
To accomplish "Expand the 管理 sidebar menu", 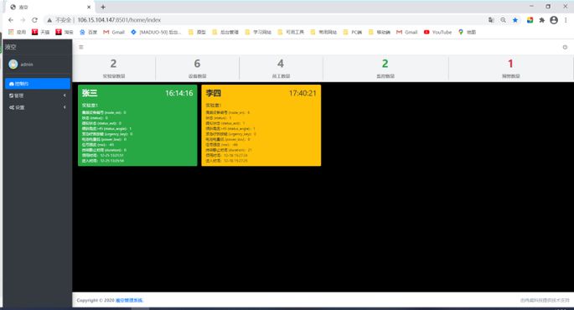I will click(x=38, y=96).
